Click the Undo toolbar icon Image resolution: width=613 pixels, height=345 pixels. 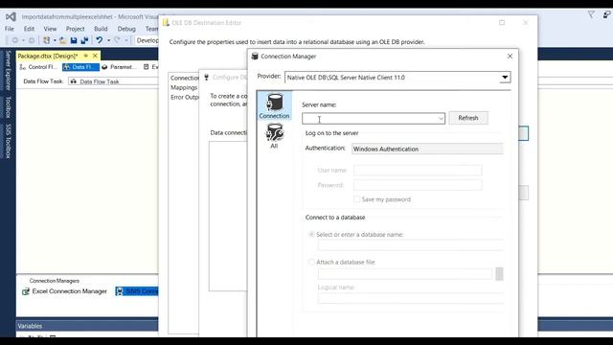[100, 40]
